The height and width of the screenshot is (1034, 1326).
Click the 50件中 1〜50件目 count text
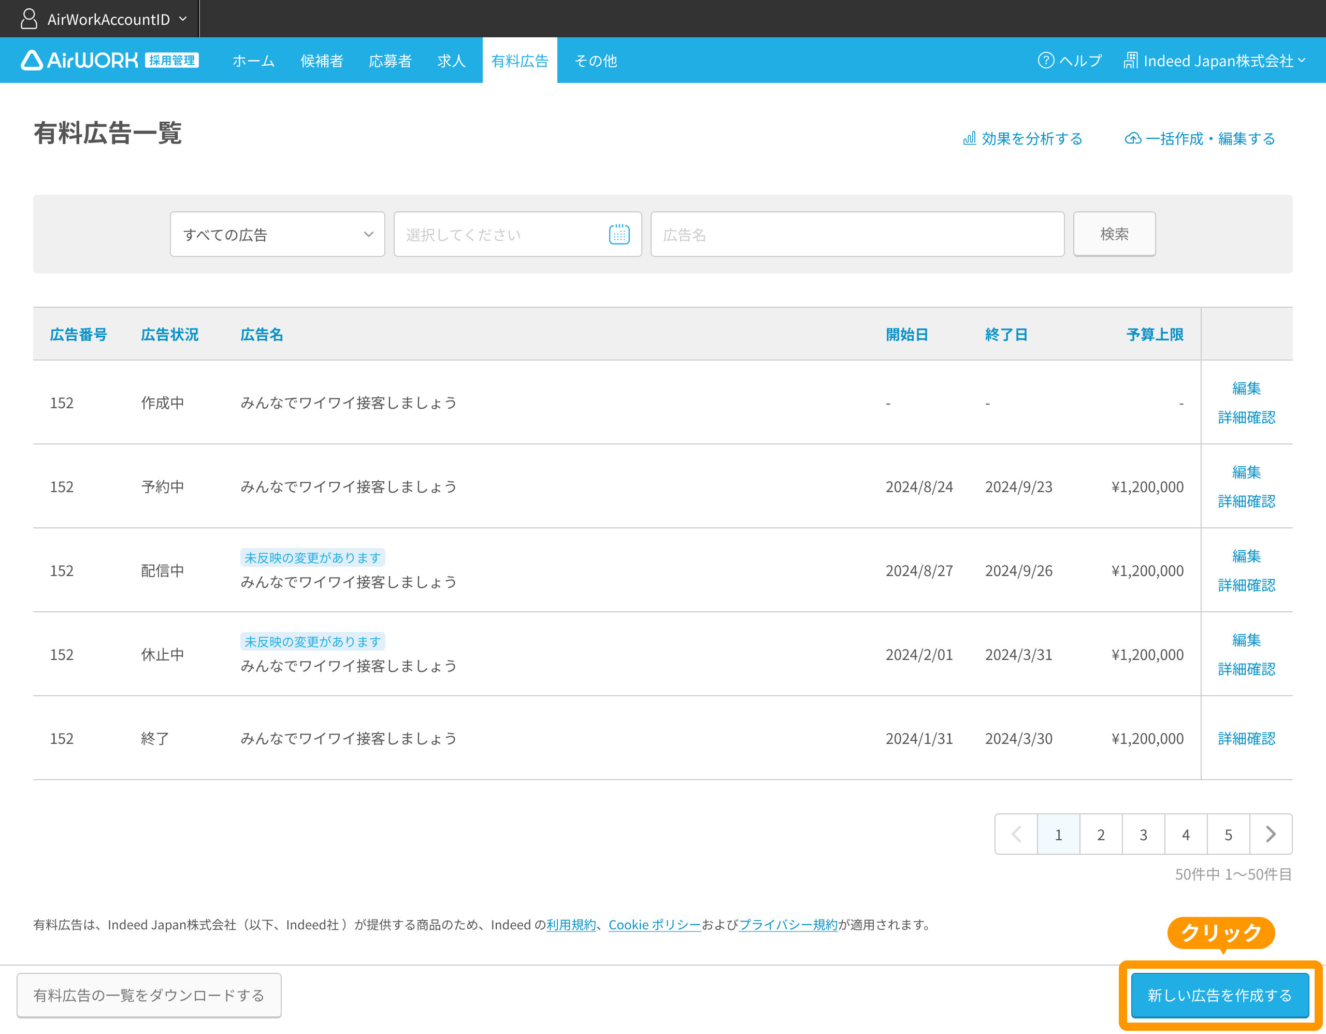click(x=1233, y=874)
